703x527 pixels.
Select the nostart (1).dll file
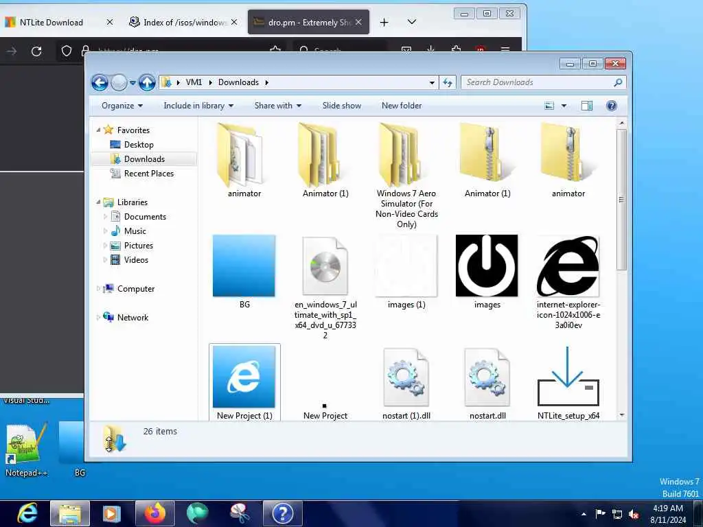406,384
